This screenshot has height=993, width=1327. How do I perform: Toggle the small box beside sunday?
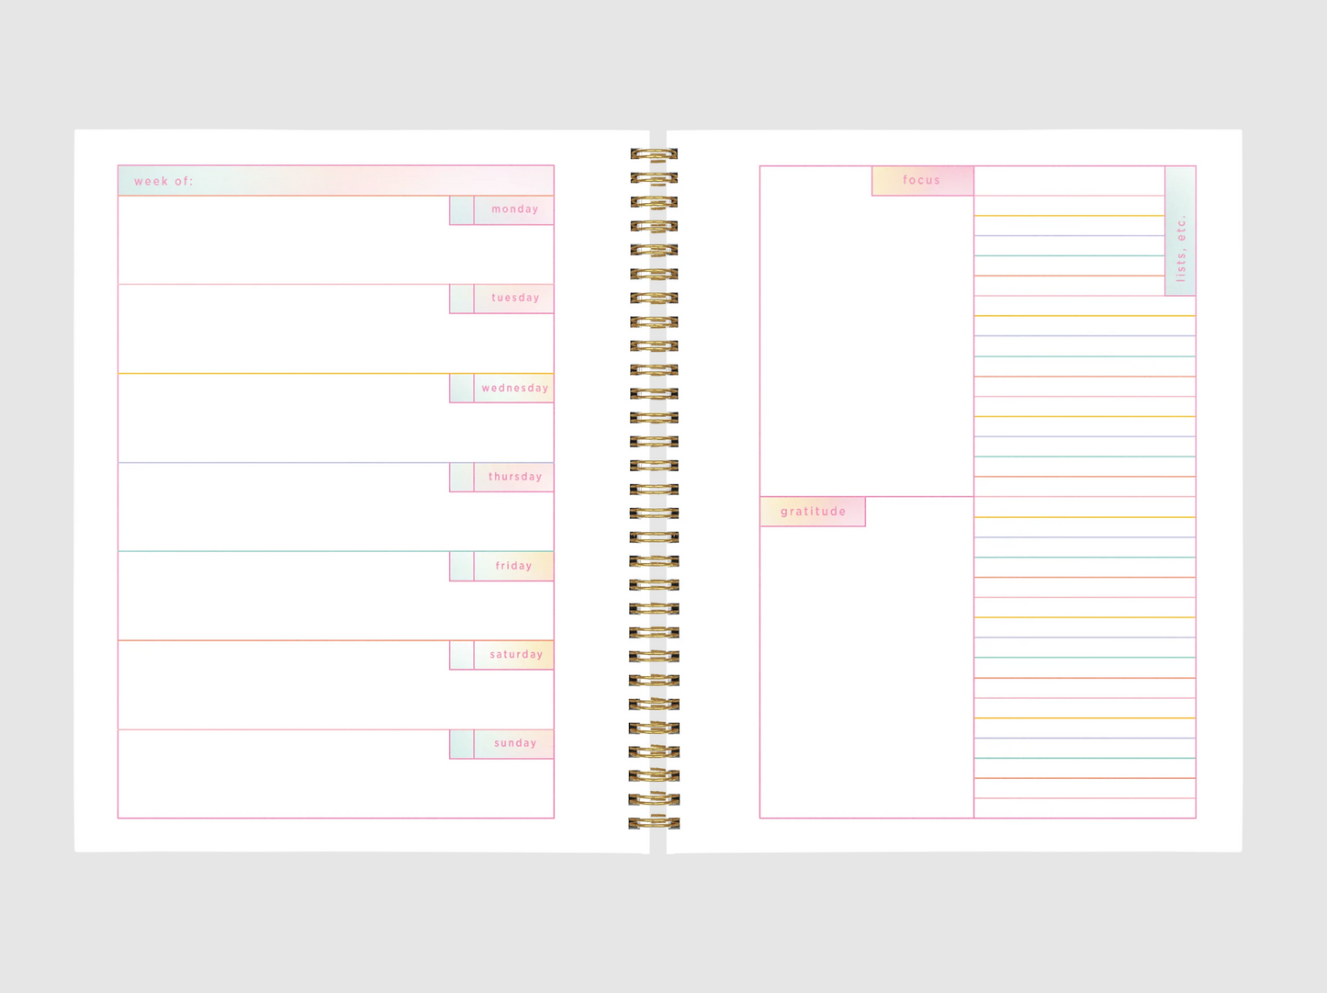click(x=462, y=743)
